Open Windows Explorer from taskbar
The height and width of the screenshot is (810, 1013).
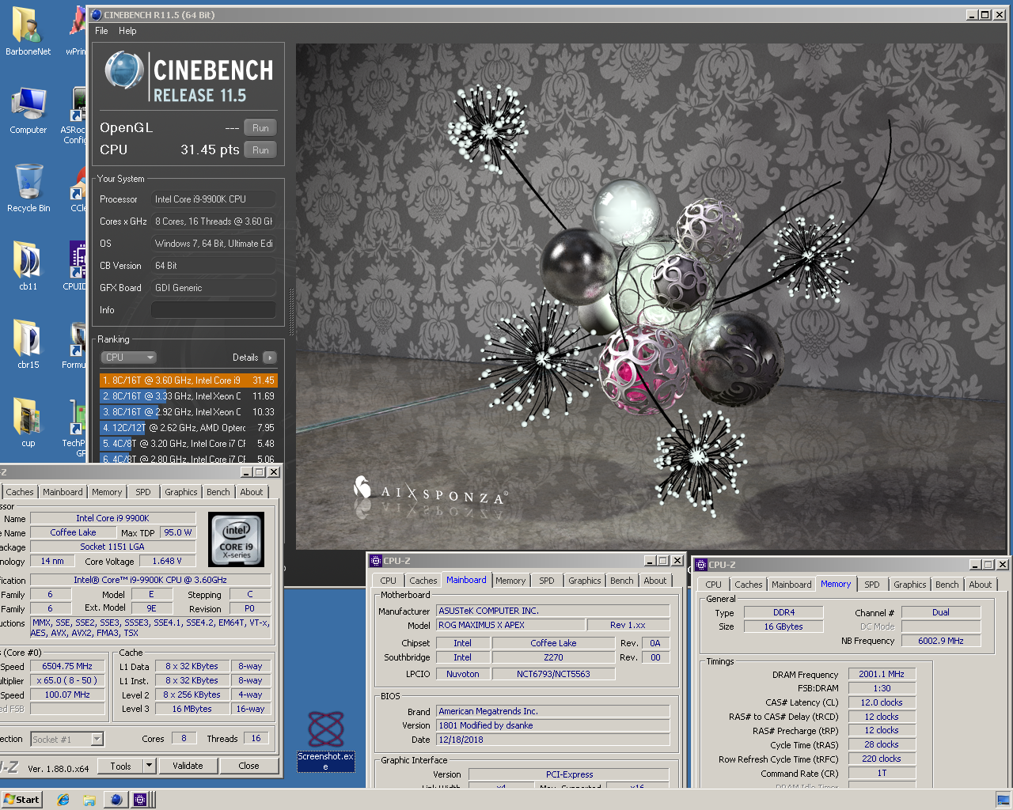pyautogui.click(x=89, y=800)
